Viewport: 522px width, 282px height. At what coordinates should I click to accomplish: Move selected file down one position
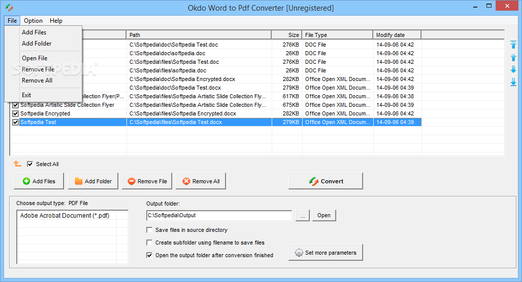pyautogui.click(x=513, y=69)
